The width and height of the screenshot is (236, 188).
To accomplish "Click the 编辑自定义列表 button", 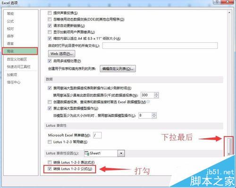I will [x=118, y=69].
